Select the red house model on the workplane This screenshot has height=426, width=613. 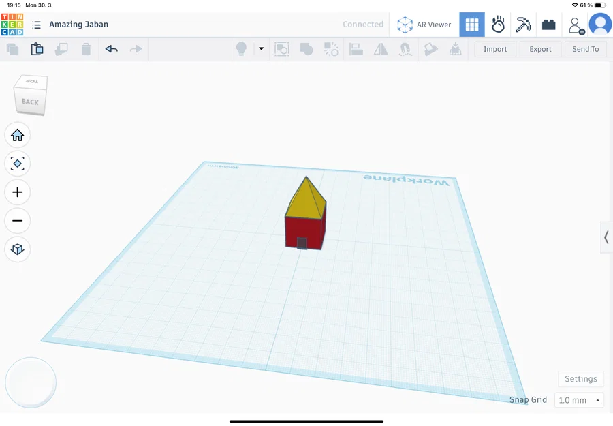[304, 225]
